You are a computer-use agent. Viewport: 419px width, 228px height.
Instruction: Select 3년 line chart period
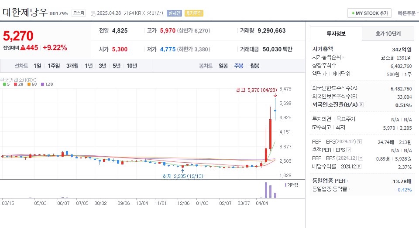103,66
